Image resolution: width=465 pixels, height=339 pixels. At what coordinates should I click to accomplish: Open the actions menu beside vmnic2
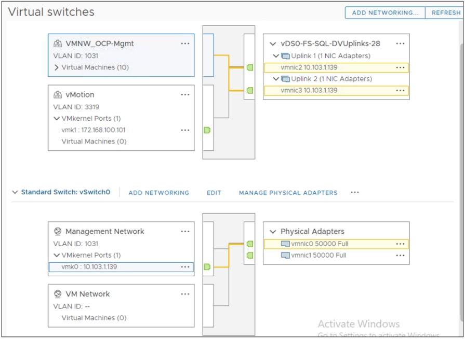(x=400, y=67)
